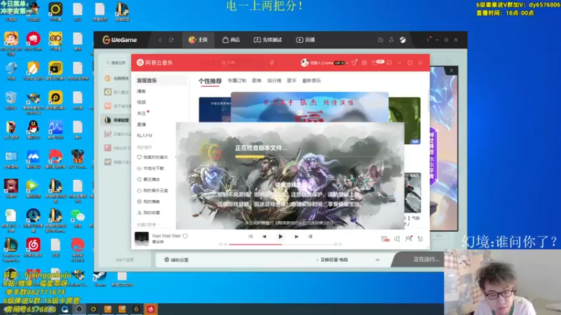
Task: Click the WeGame refresh icon
Action: coord(171,40)
